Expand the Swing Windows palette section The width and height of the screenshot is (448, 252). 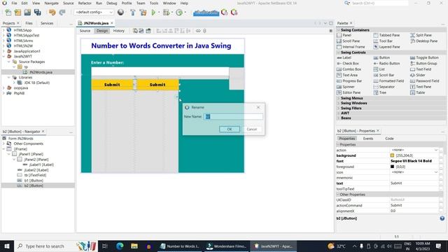pyautogui.click(x=339, y=103)
